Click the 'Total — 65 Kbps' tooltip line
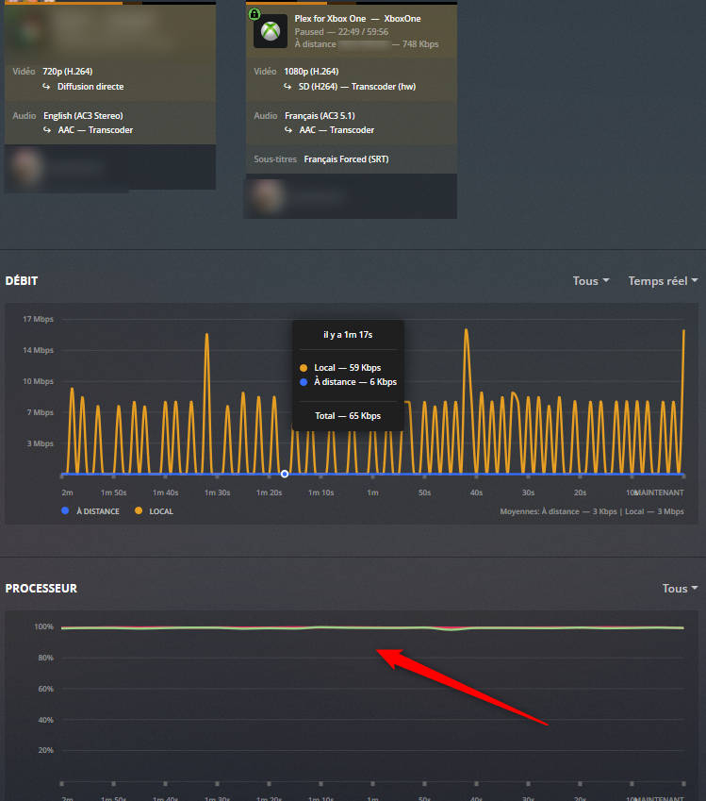Image resolution: width=706 pixels, height=801 pixels. (x=348, y=416)
